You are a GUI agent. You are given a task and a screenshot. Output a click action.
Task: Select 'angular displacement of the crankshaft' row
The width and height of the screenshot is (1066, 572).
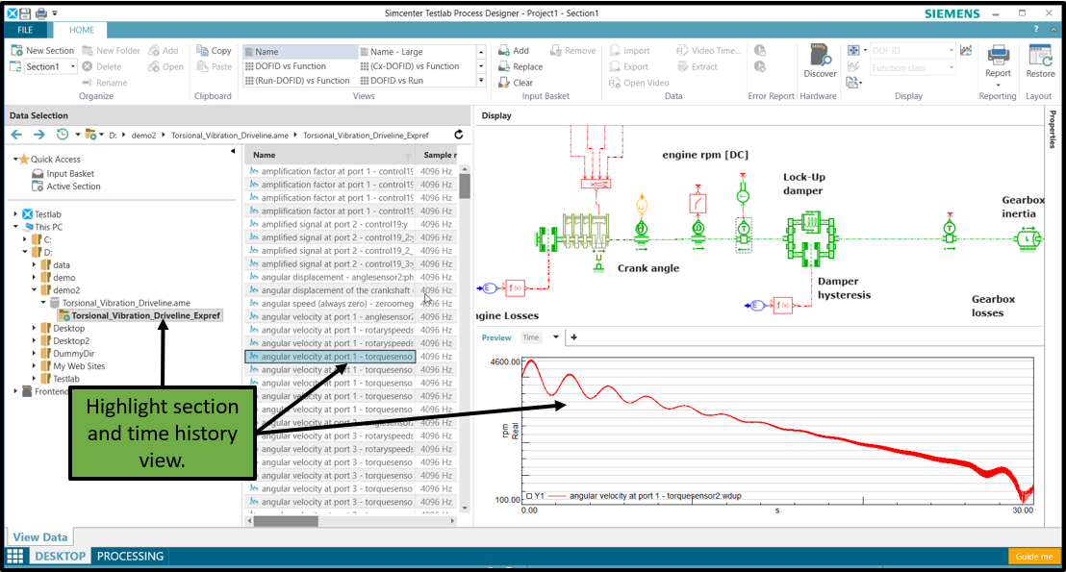(x=330, y=290)
